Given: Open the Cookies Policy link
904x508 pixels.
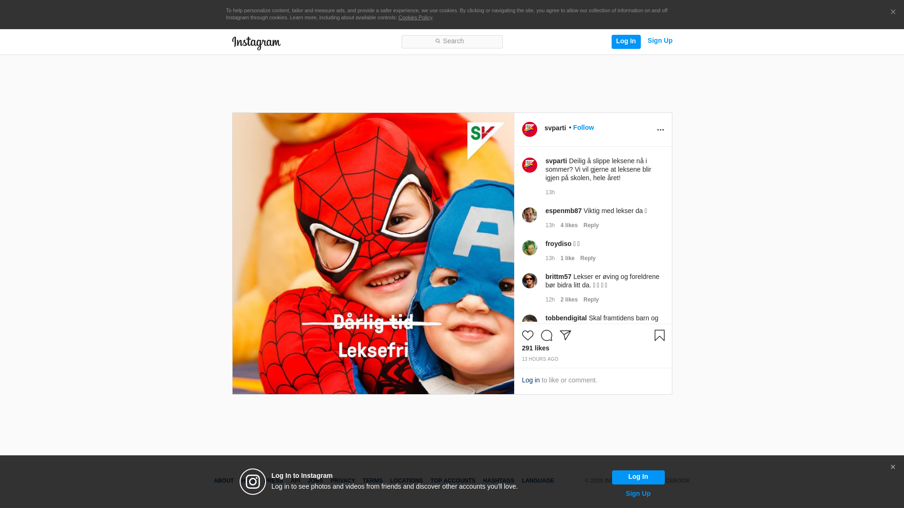Looking at the screenshot, I should (415, 17).
